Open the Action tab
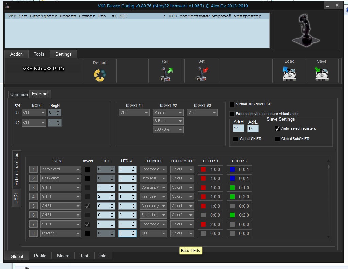 [16, 54]
